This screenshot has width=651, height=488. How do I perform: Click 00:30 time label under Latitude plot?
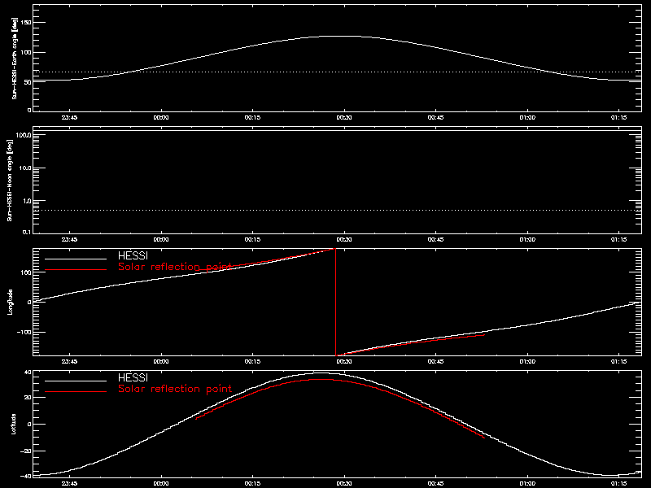(x=344, y=483)
